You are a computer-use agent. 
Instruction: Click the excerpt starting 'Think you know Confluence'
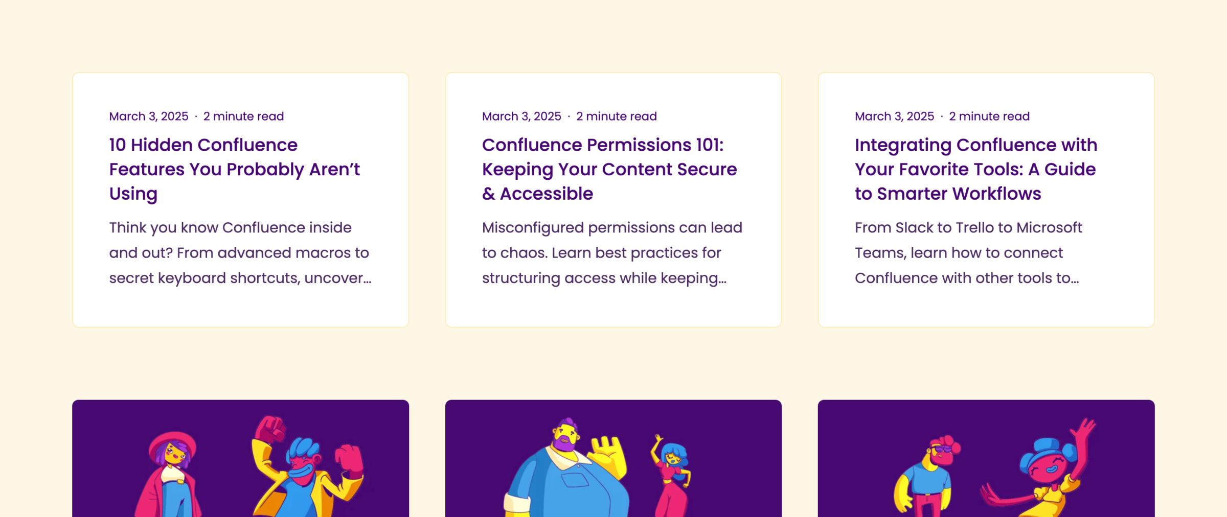[x=240, y=252]
